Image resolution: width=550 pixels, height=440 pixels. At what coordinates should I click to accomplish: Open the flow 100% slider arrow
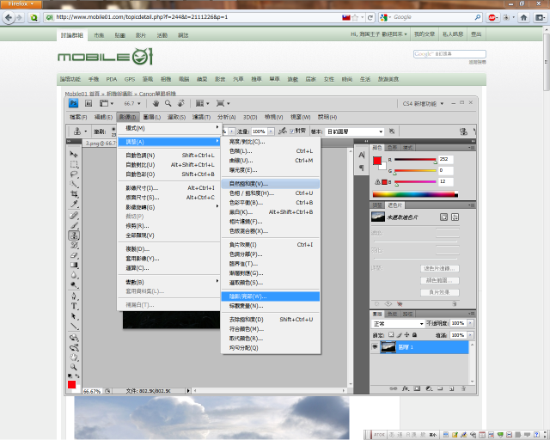[271, 131]
